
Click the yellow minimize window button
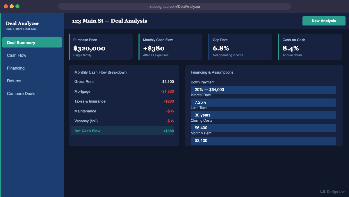12,6
